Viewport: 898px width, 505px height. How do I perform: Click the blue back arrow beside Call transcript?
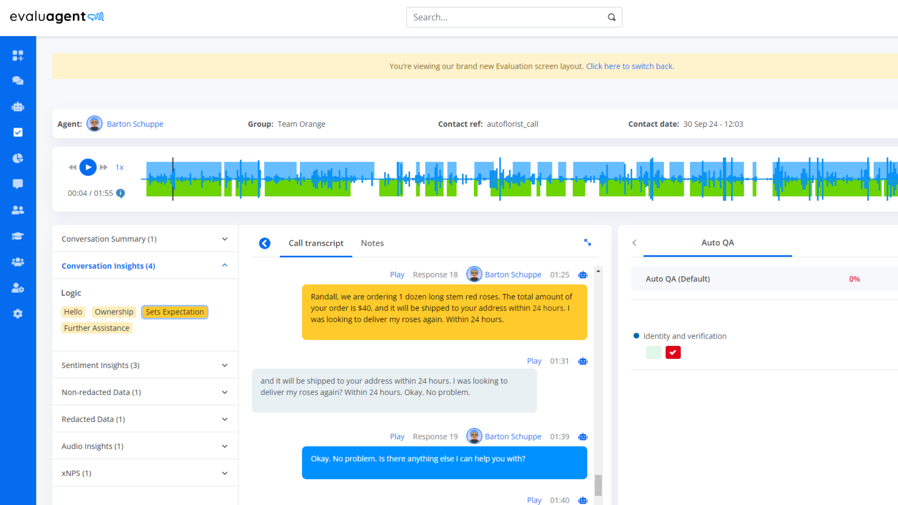[x=265, y=243]
